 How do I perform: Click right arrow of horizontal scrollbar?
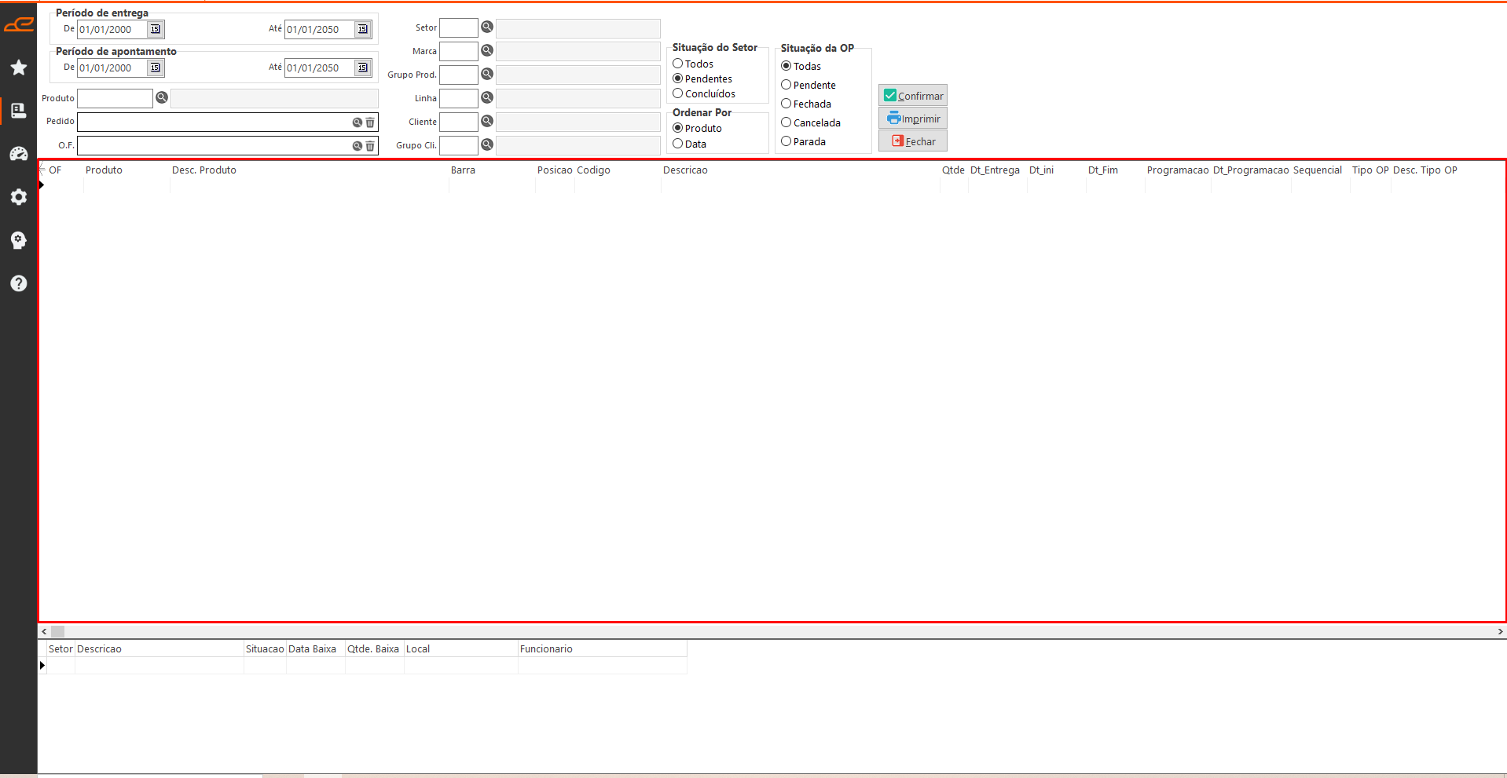(1500, 631)
